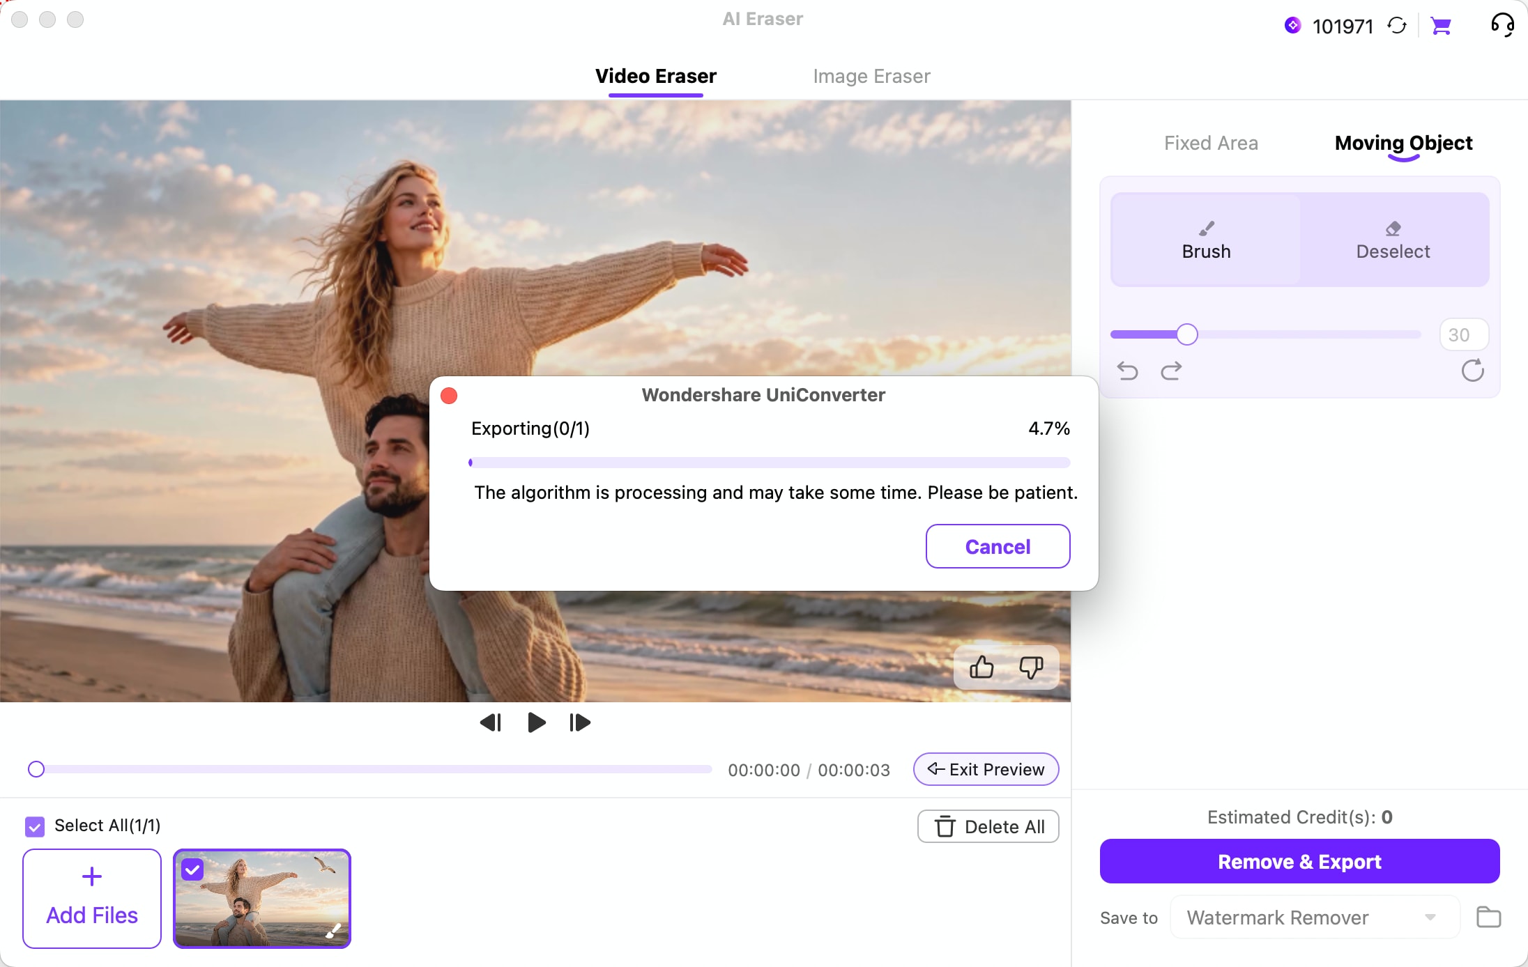Click the brush size value field

[x=1464, y=334]
